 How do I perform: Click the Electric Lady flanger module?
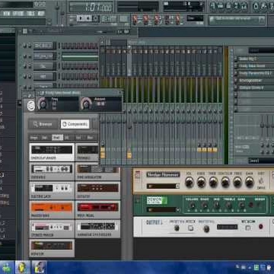pyautogui.click(x=52, y=190)
